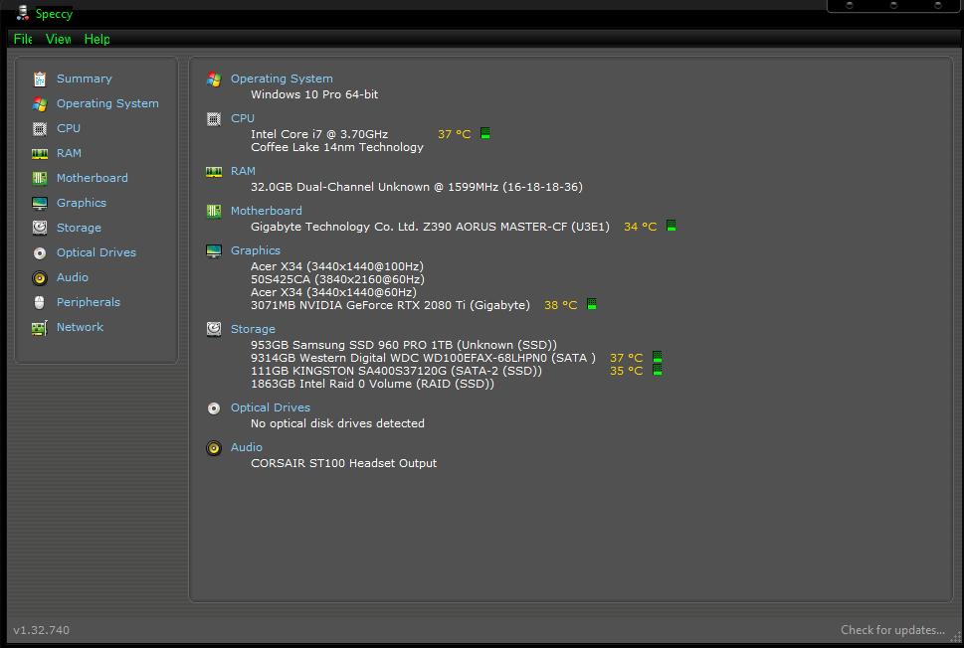Click the Graphics heading link in summary

click(x=255, y=250)
